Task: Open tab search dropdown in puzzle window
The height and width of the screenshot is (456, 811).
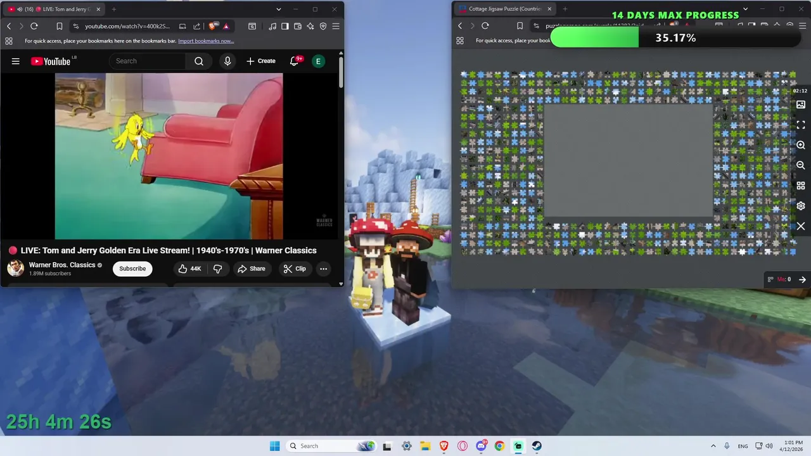Action: pyautogui.click(x=745, y=9)
